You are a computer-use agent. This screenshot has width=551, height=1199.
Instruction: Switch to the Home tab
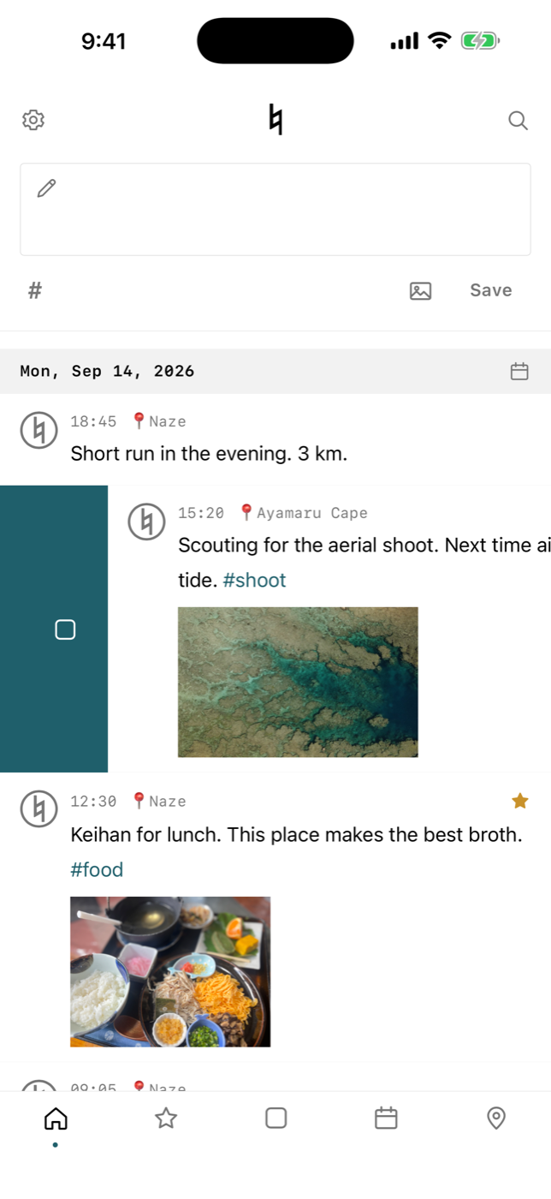pyautogui.click(x=56, y=1118)
